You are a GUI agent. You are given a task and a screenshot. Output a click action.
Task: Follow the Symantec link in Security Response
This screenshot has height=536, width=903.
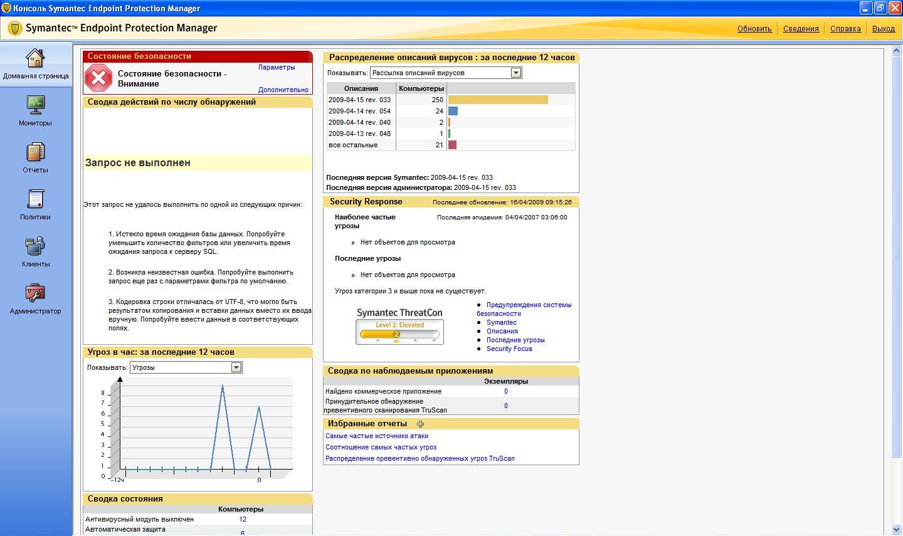pos(502,322)
